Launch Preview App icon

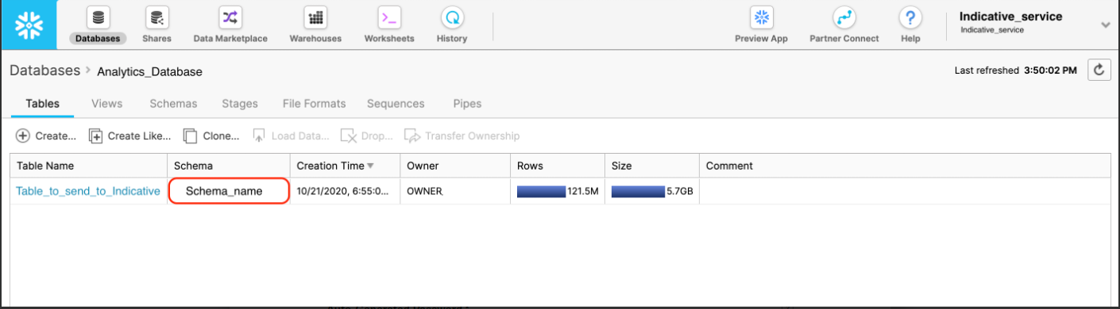761,17
